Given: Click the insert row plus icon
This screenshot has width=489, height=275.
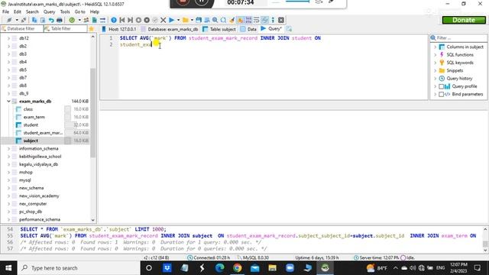Looking at the screenshot, I should pos(138,20).
